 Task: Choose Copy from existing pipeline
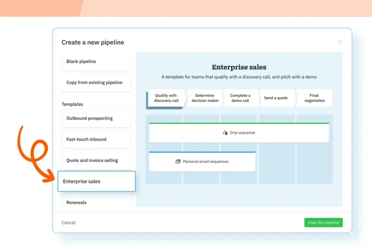[x=96, y=82]
